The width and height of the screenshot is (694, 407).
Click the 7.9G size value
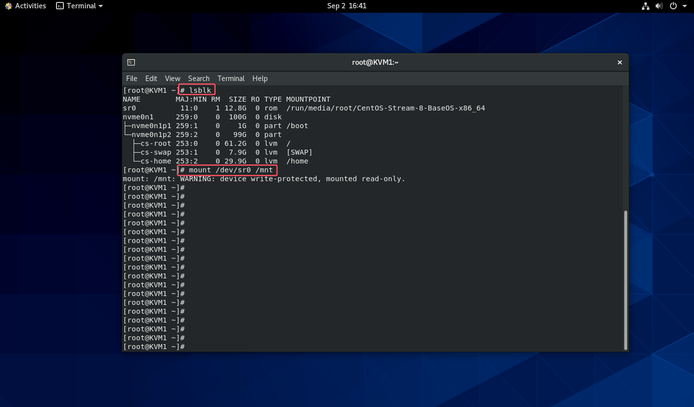tap(238, 152)
